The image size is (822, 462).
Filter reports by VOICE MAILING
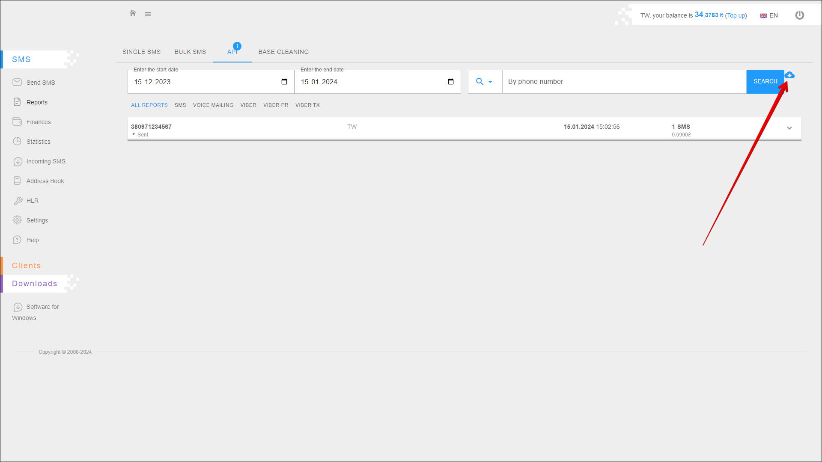click(213, 105)
